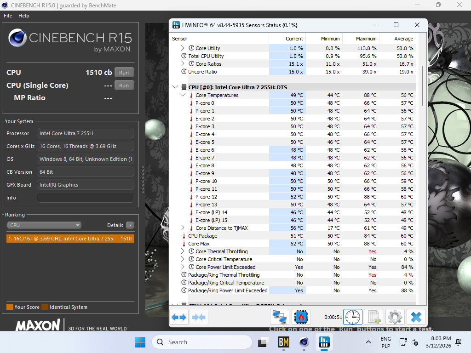Click the Windows Start button
471x353 pixels.
(140, 342)
